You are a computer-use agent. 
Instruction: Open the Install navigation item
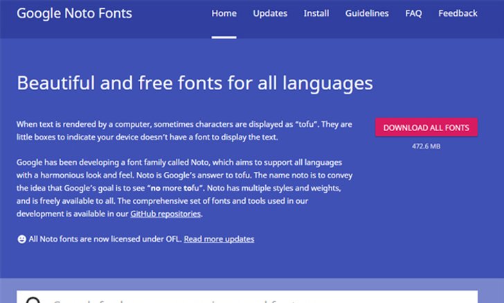coord(316,13)
